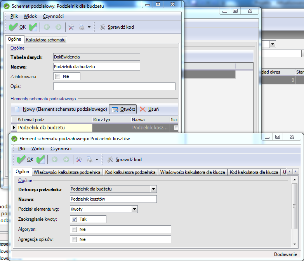Expand printer dropdown arrow in Element schematu toolbar
The height and width of the screenshot is (261, 304).
(x=97, y=160)
